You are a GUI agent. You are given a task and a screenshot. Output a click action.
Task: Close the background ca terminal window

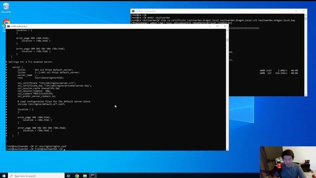click(x=303, y=11)
